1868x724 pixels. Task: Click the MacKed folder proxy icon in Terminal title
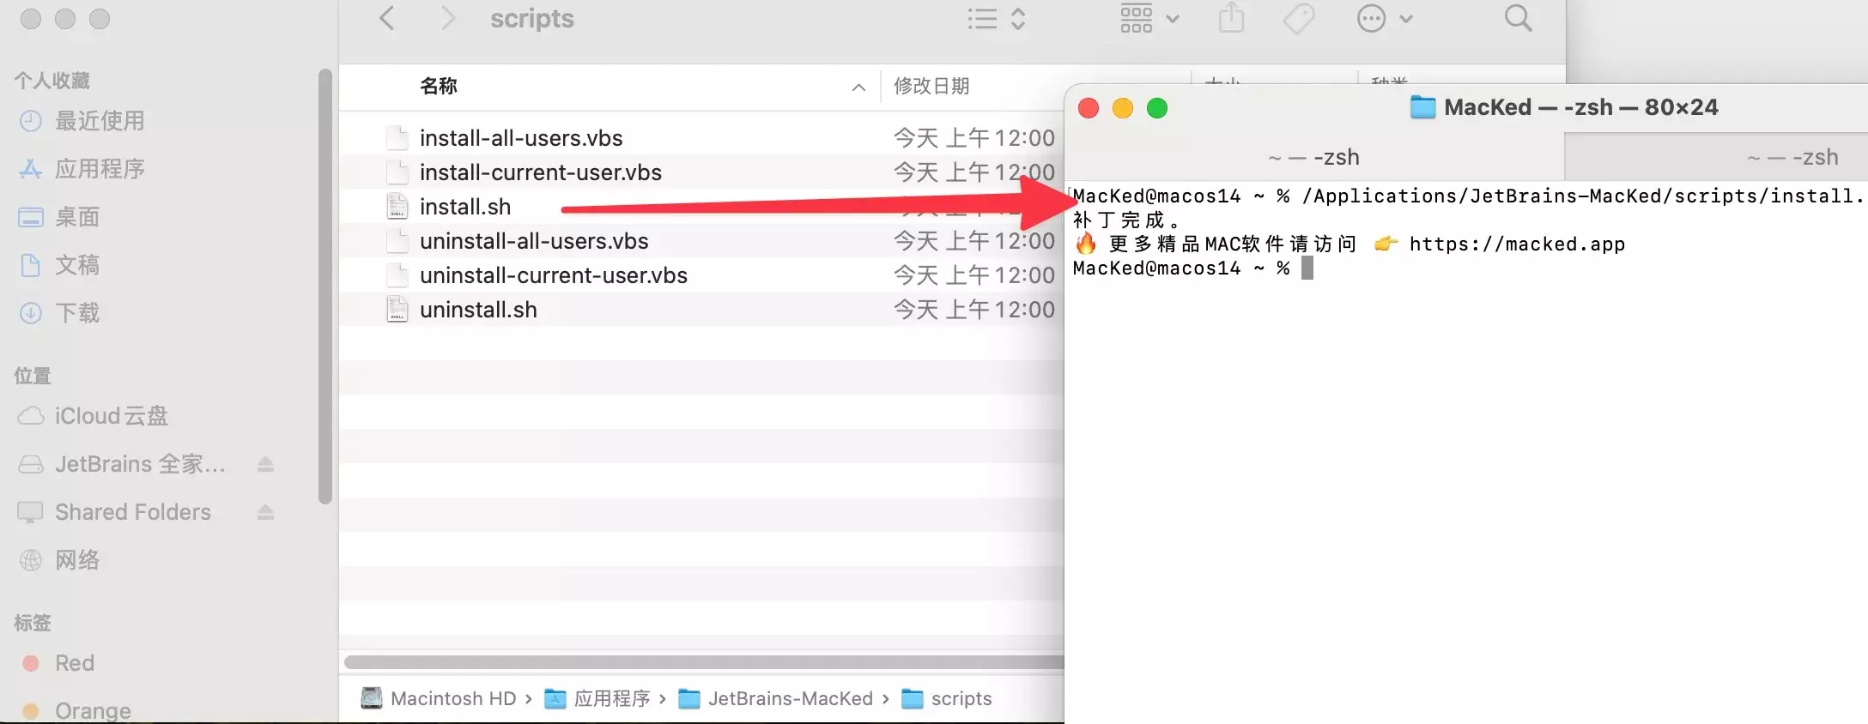click(x=1422, y=107)
